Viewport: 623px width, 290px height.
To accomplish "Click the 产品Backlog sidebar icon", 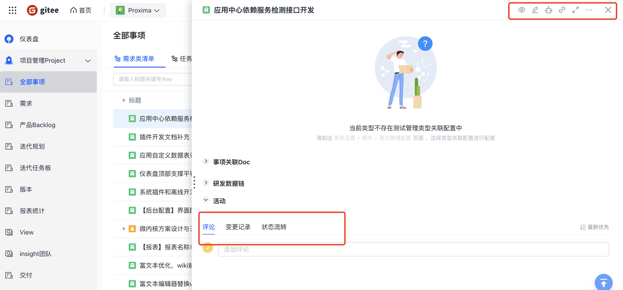I will (x=9, y=125).
